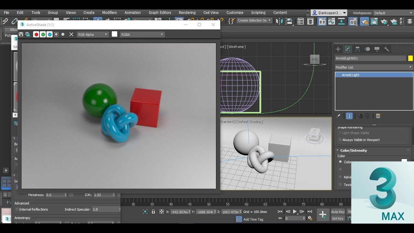Open Render Setup teapot icon
This screenshot has height=233, width=414.
pyautogui.click(x=365, y=21)
